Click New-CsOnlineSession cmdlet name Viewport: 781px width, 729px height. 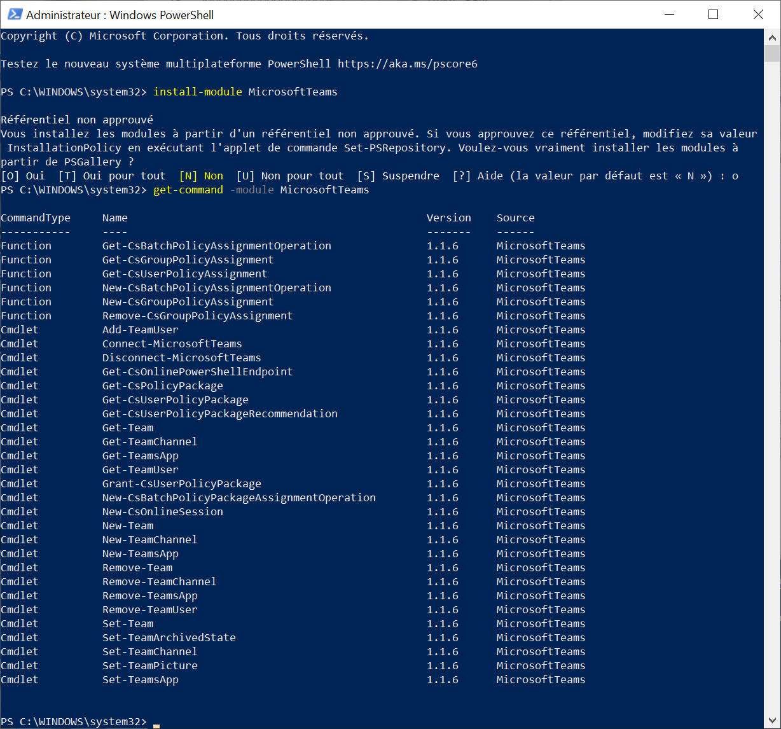coord(163,511)
